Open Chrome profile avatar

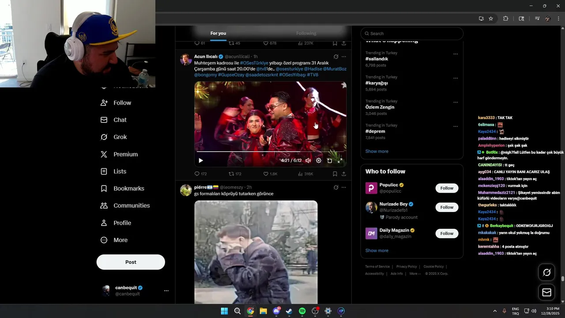[548, 19]
